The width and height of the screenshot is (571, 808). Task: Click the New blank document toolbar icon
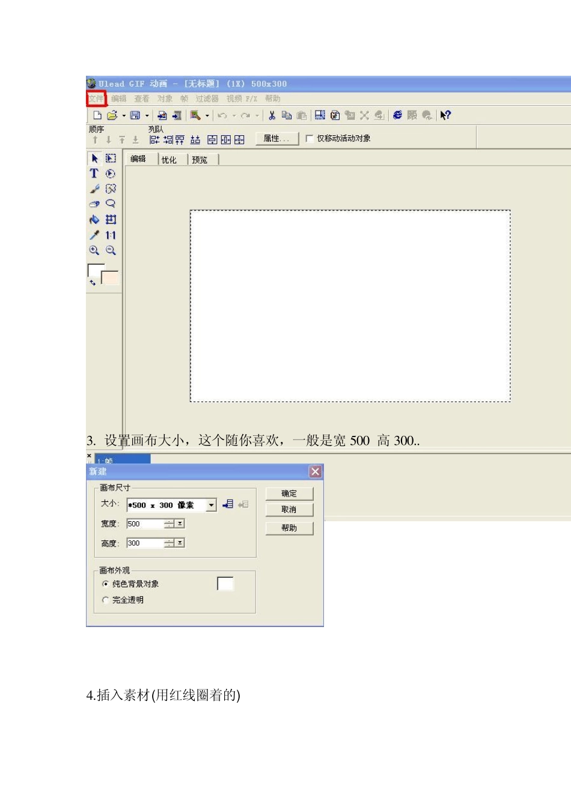tap(97, 115)
